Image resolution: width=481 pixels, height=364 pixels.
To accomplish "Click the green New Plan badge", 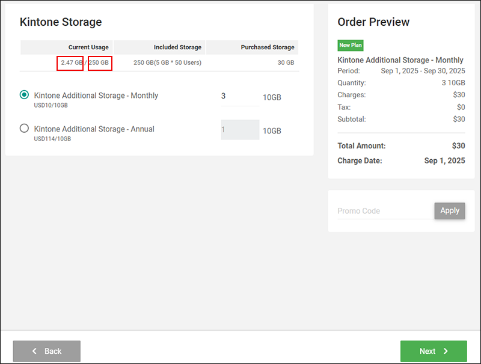I will coord(351,45).
